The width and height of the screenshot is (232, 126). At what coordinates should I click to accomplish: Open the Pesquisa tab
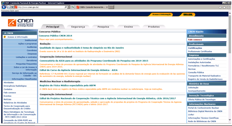[103, 27]
